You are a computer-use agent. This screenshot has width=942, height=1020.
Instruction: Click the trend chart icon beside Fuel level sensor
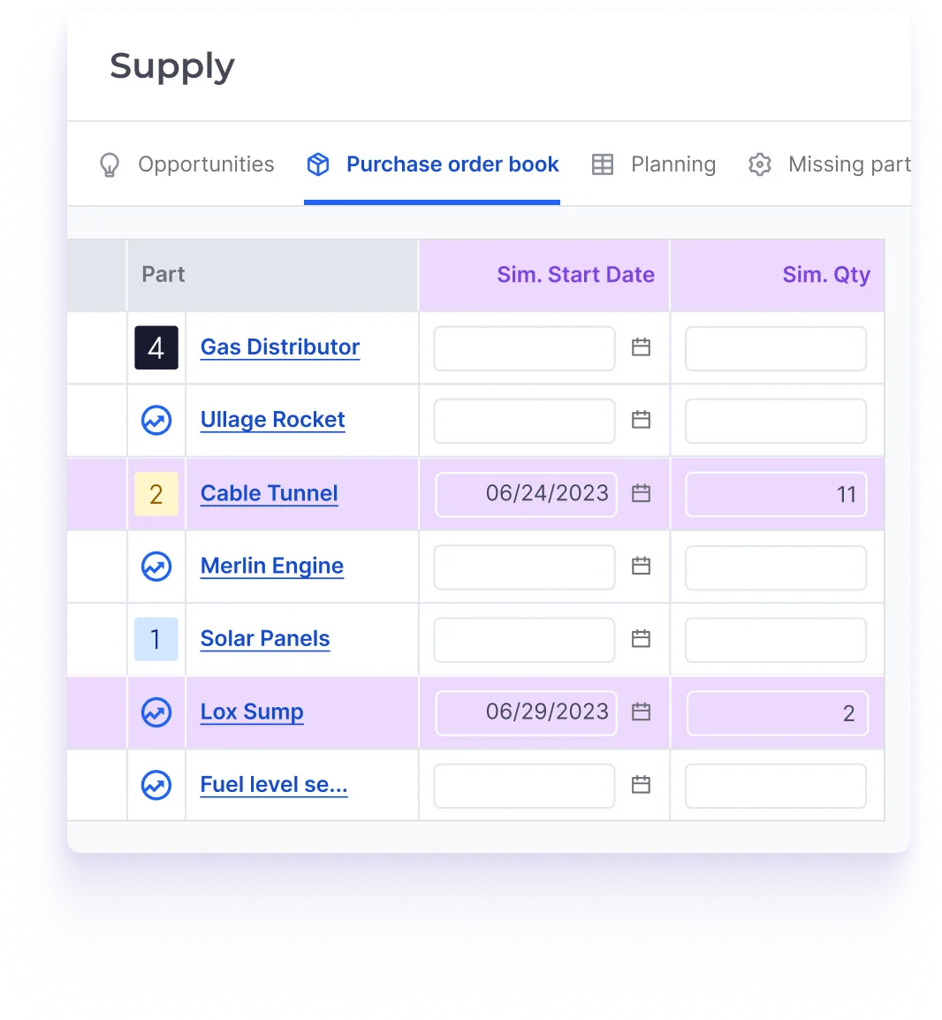[156, 785]
